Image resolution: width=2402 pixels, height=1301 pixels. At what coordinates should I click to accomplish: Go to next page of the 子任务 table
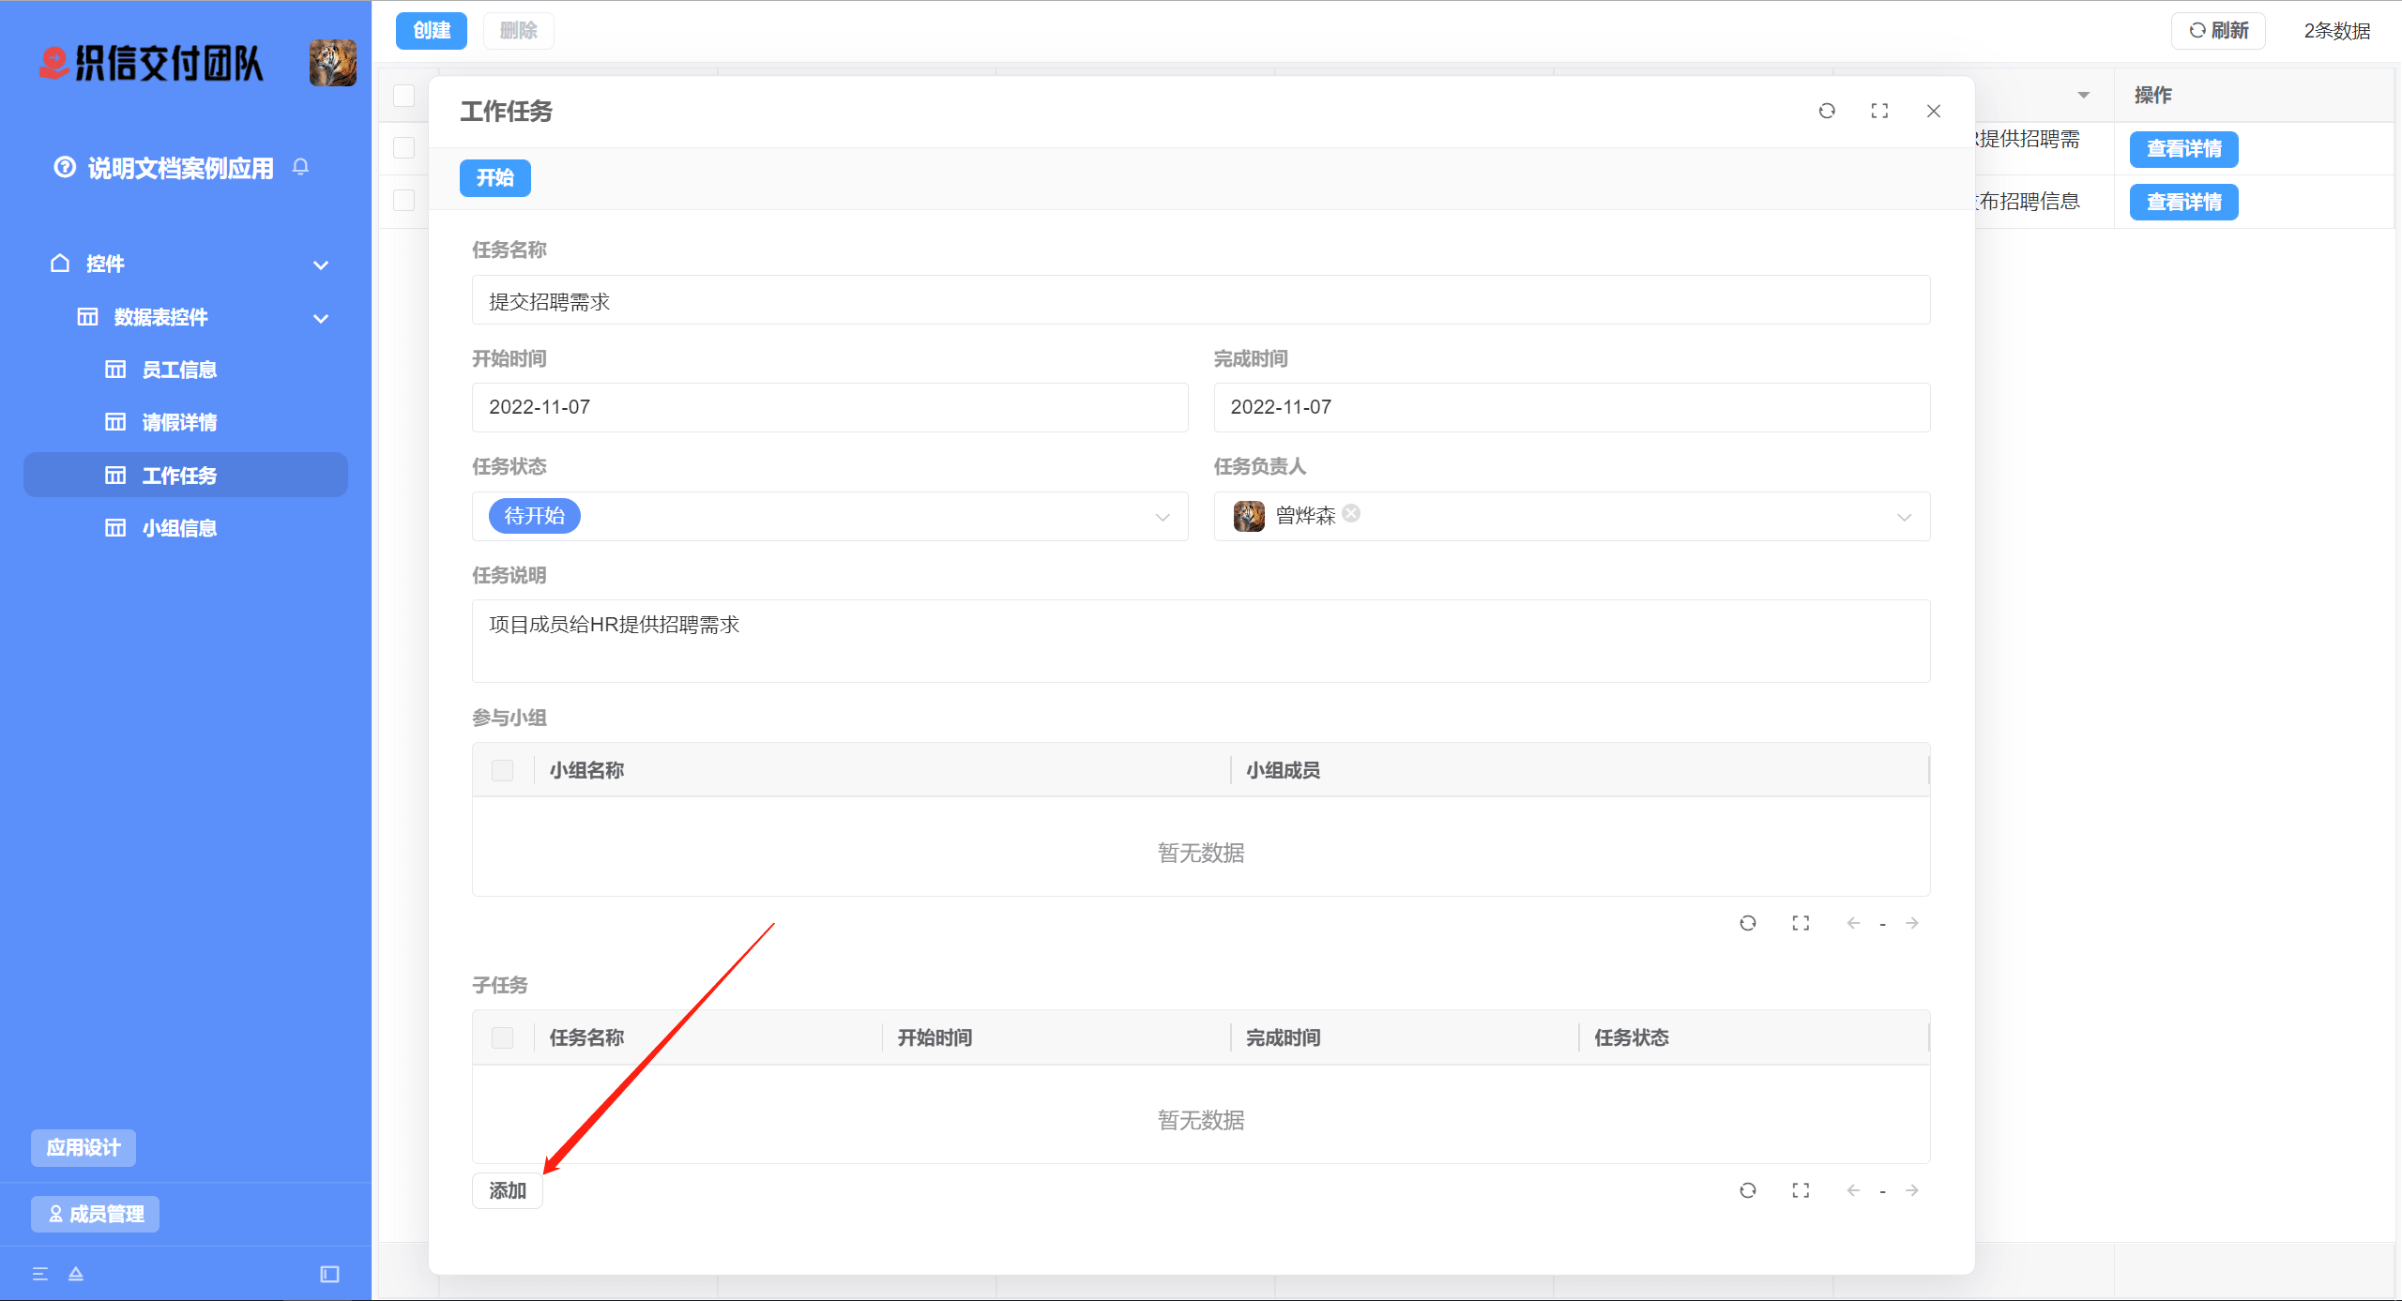(1912, 1190)
